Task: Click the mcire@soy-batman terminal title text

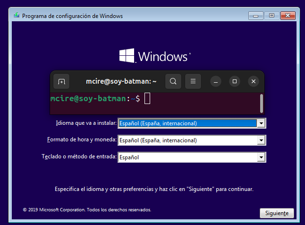Action: point(121,81)
